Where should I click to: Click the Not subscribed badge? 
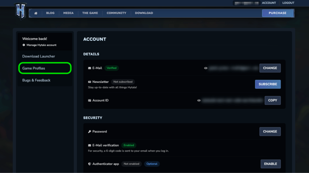click(x=123, y=82)
